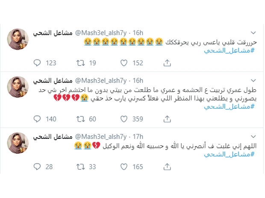265x198 pixels.
Task: Open the second tweet's dropdown arrow
Action: (x=253, y=80)
